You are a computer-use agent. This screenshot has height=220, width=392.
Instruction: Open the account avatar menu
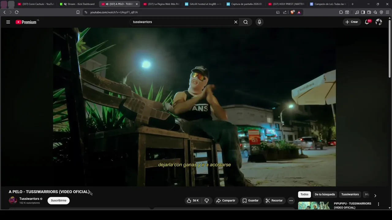379,22
